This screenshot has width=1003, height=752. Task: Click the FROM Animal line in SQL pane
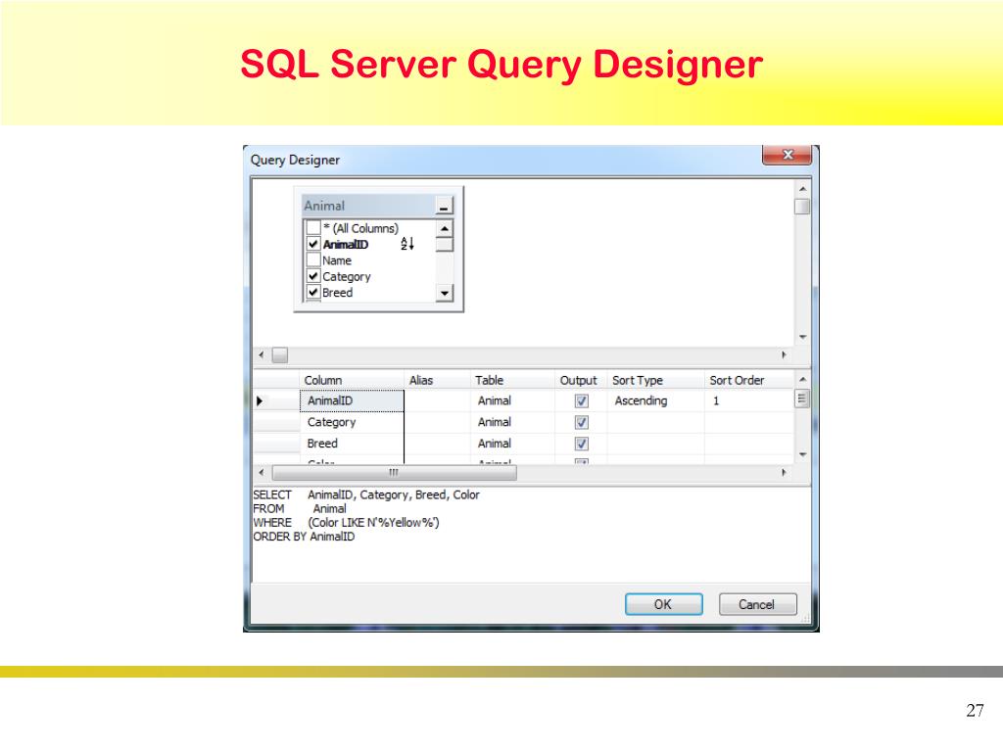[300, 509]
